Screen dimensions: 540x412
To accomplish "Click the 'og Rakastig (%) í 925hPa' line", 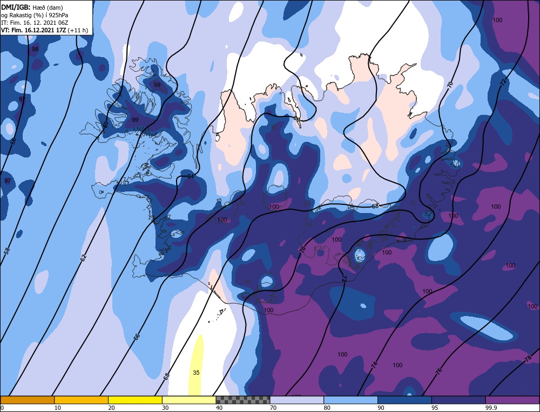I will click(35, 15).
